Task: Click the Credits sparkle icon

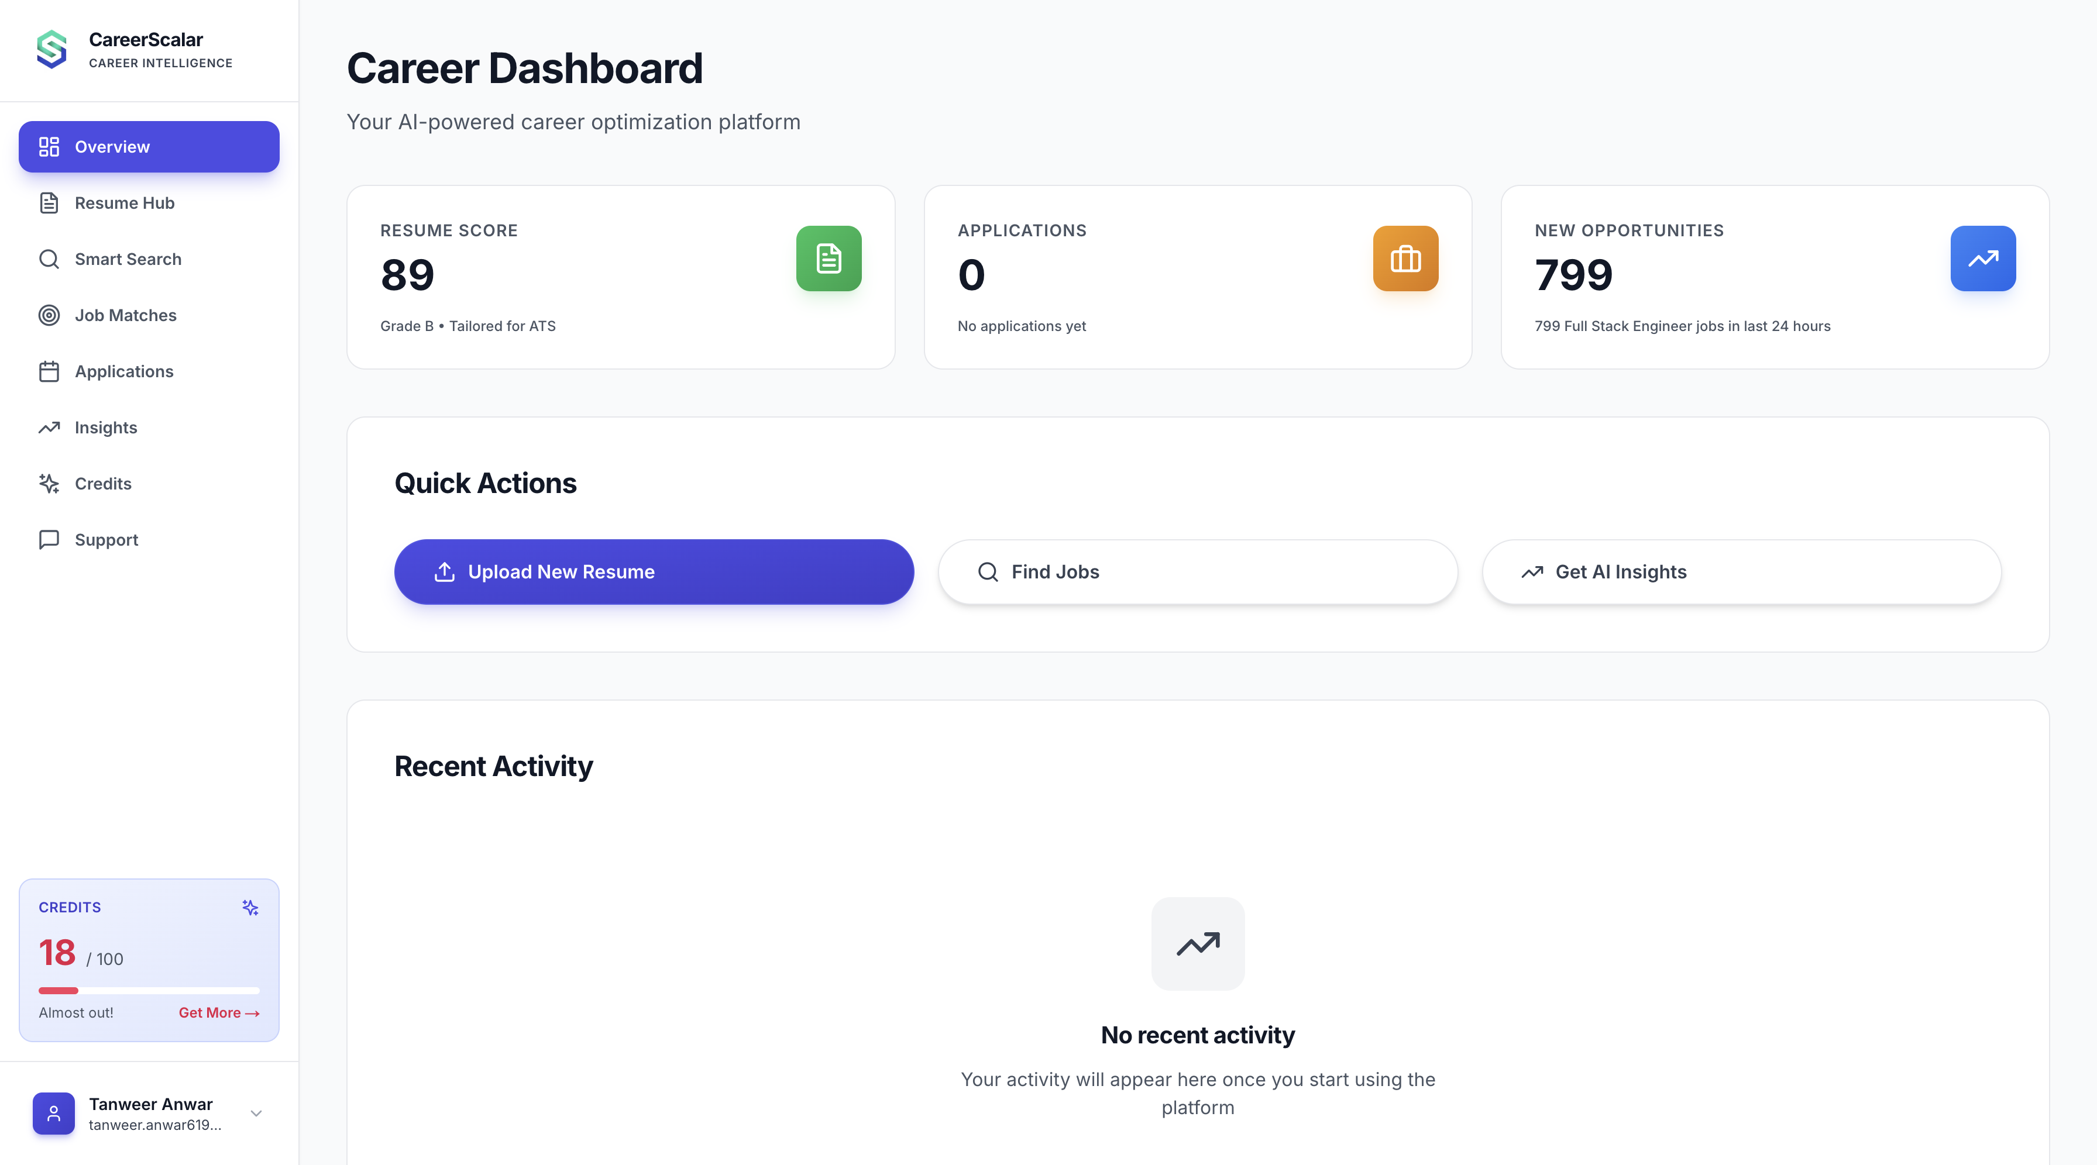Action: point(49,483)
